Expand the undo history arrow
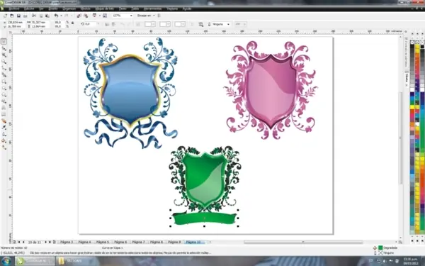This screenshot has height=266, width=425. coord(61,16)
